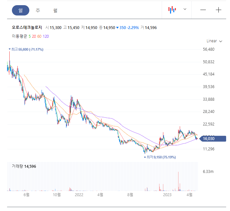This screenshot has height=211, width=230.
Task: Click the 56,480 price axis label
Action: (x=209, y=49)
